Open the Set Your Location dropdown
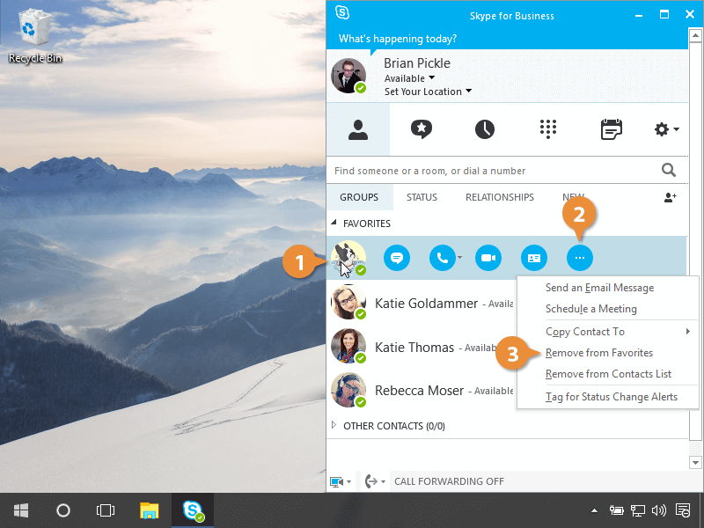 point(468,92)
